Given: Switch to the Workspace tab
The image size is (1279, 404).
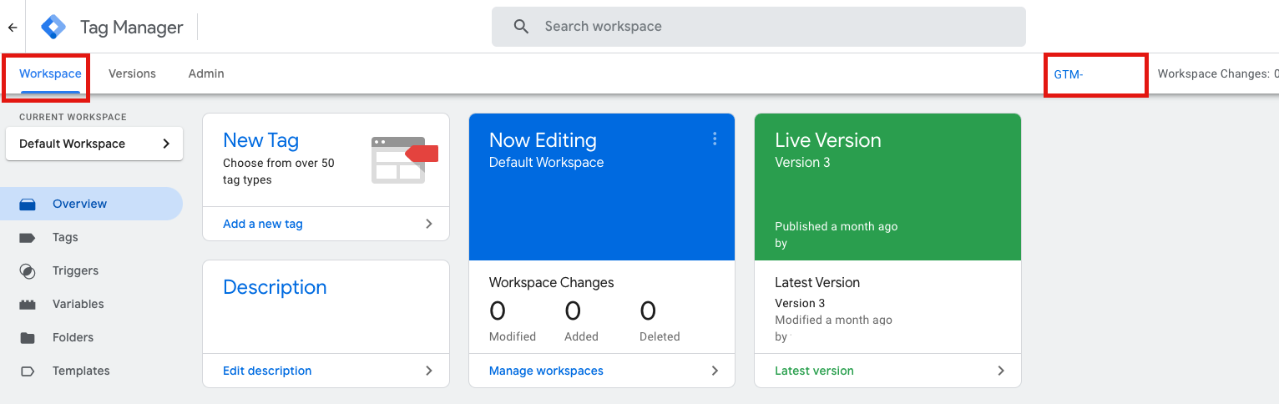Looking at the screenshot, I should click(x=50, y=73).
